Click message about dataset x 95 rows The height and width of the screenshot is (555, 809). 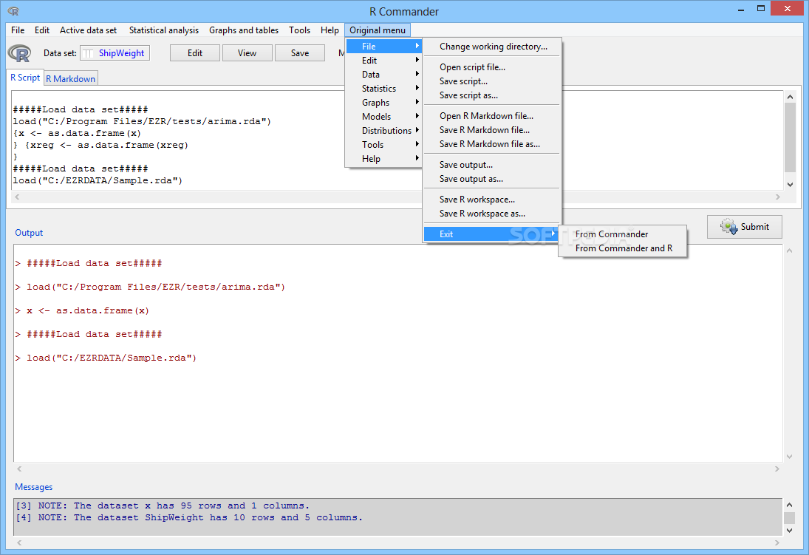163,505
